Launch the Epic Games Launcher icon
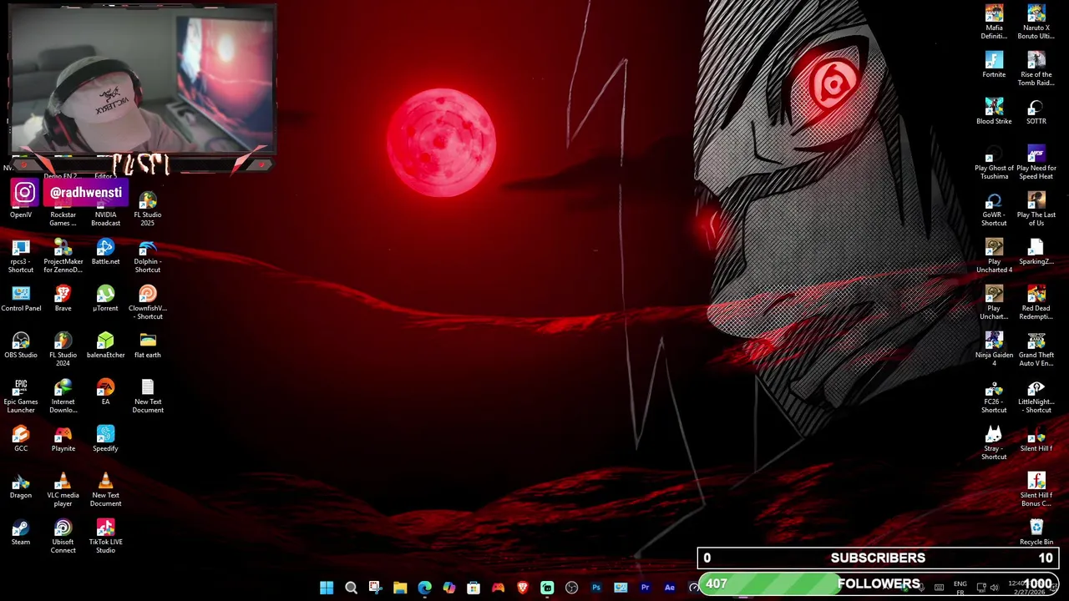This screenshot has height=601, width=1069. pyautogui.click(x=21, y=396)
